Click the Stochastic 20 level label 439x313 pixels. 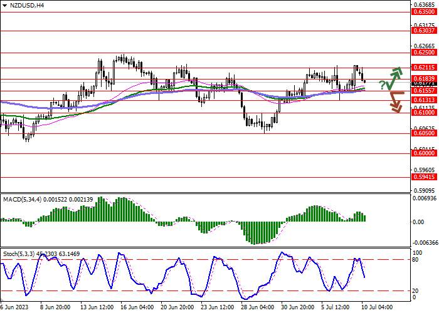(416, 291)
